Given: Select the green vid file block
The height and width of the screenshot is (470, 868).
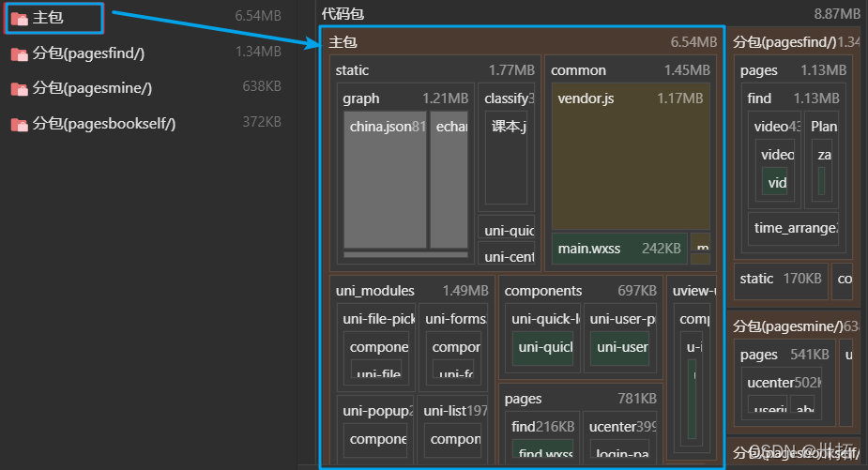Looking at the screenshot, I should 774,182.
